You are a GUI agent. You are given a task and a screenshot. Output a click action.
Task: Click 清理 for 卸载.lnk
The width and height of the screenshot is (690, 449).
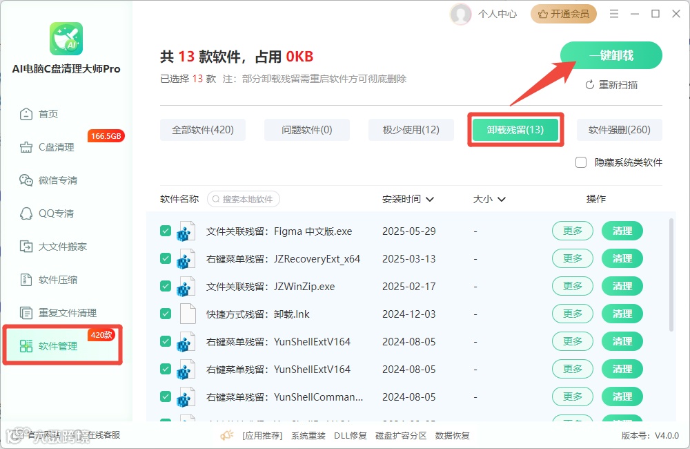coord(622,314)
